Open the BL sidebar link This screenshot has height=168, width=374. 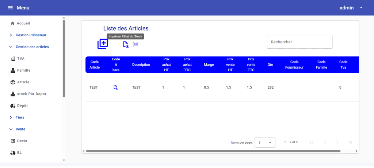[x=19, y=153]
